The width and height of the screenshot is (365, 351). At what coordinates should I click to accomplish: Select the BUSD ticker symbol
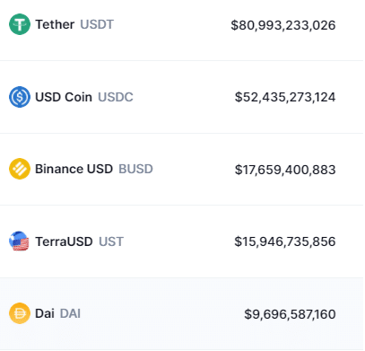135,169
